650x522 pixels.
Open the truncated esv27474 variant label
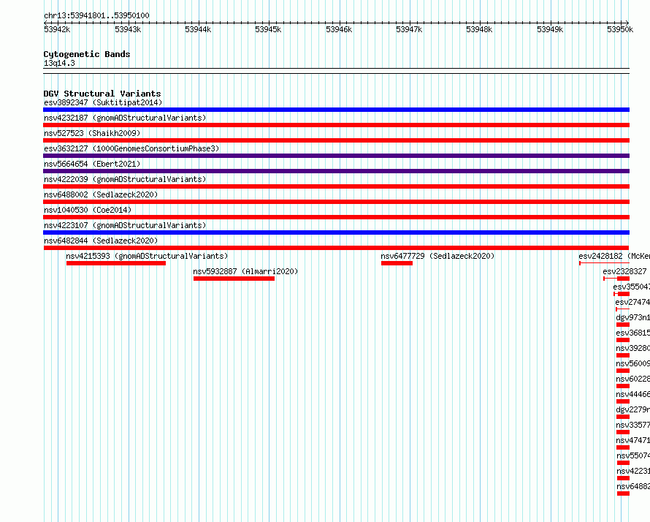coord(632,302)
